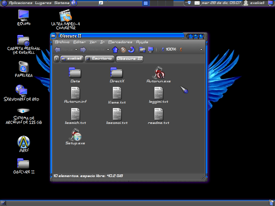Click the status bar free space text
The width and height of the screenshot is (275, 206).
coord(88,176)
